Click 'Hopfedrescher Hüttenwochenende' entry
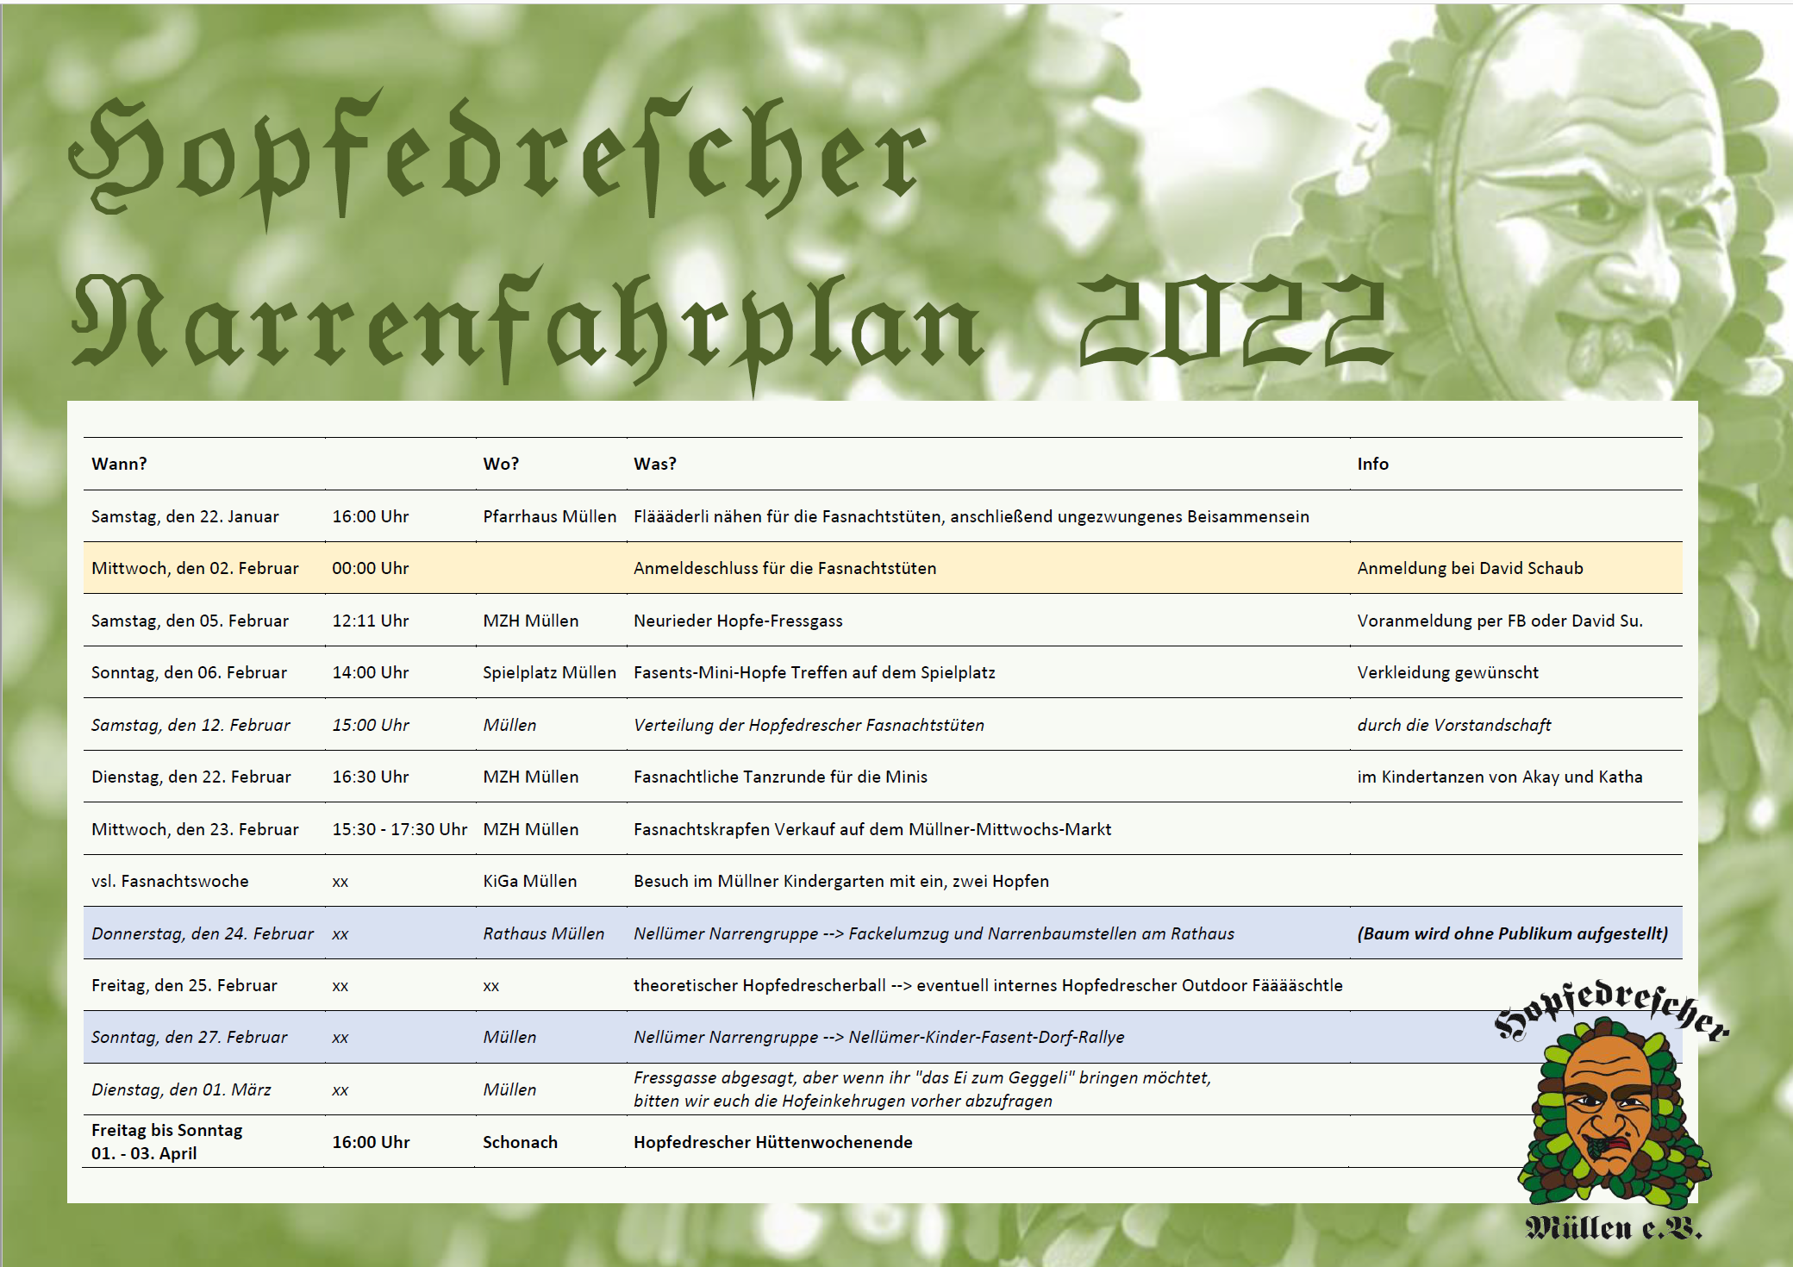Image resolution: width=1793 pixels, height=1267 pixels. coord(772,1142)
